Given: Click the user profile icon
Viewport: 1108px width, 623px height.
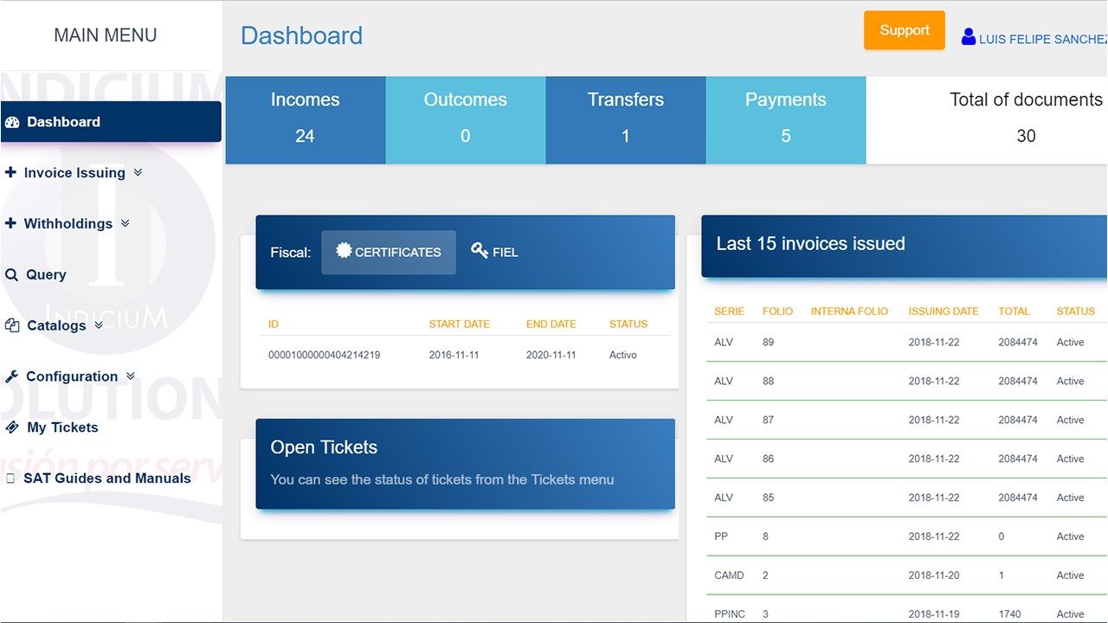Looking at the screenshot, I should click(x=969, y=37).
